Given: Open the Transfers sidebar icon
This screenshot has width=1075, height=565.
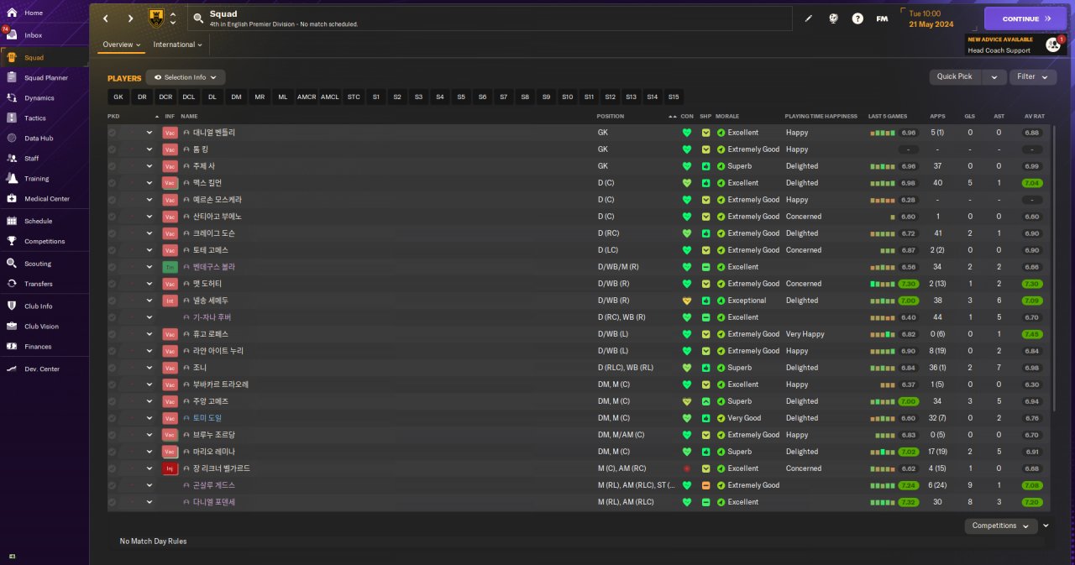Looking at the screenshot, I should pos(12,284).
